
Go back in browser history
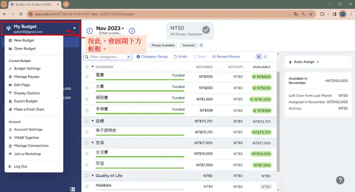pos(4,14)
